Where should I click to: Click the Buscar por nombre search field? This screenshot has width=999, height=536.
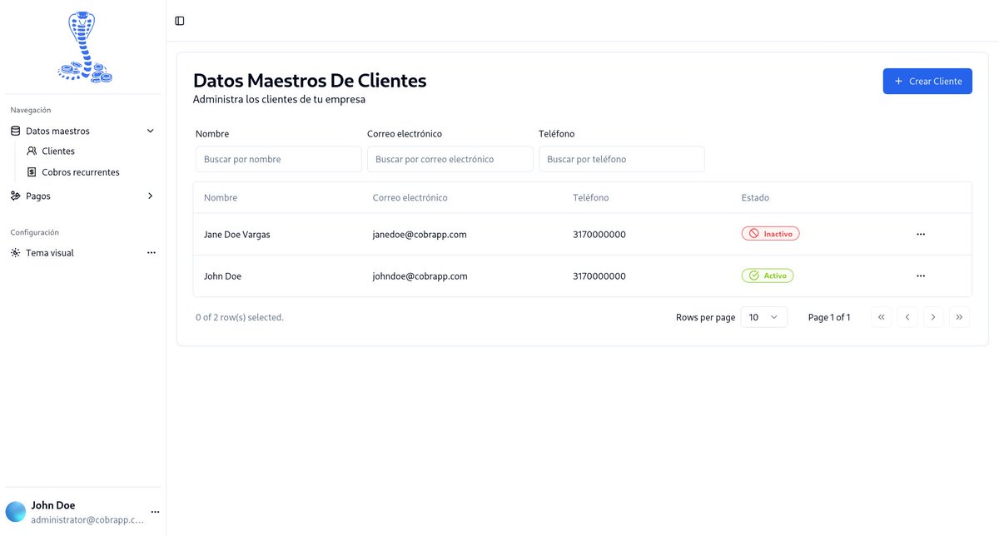278,158
